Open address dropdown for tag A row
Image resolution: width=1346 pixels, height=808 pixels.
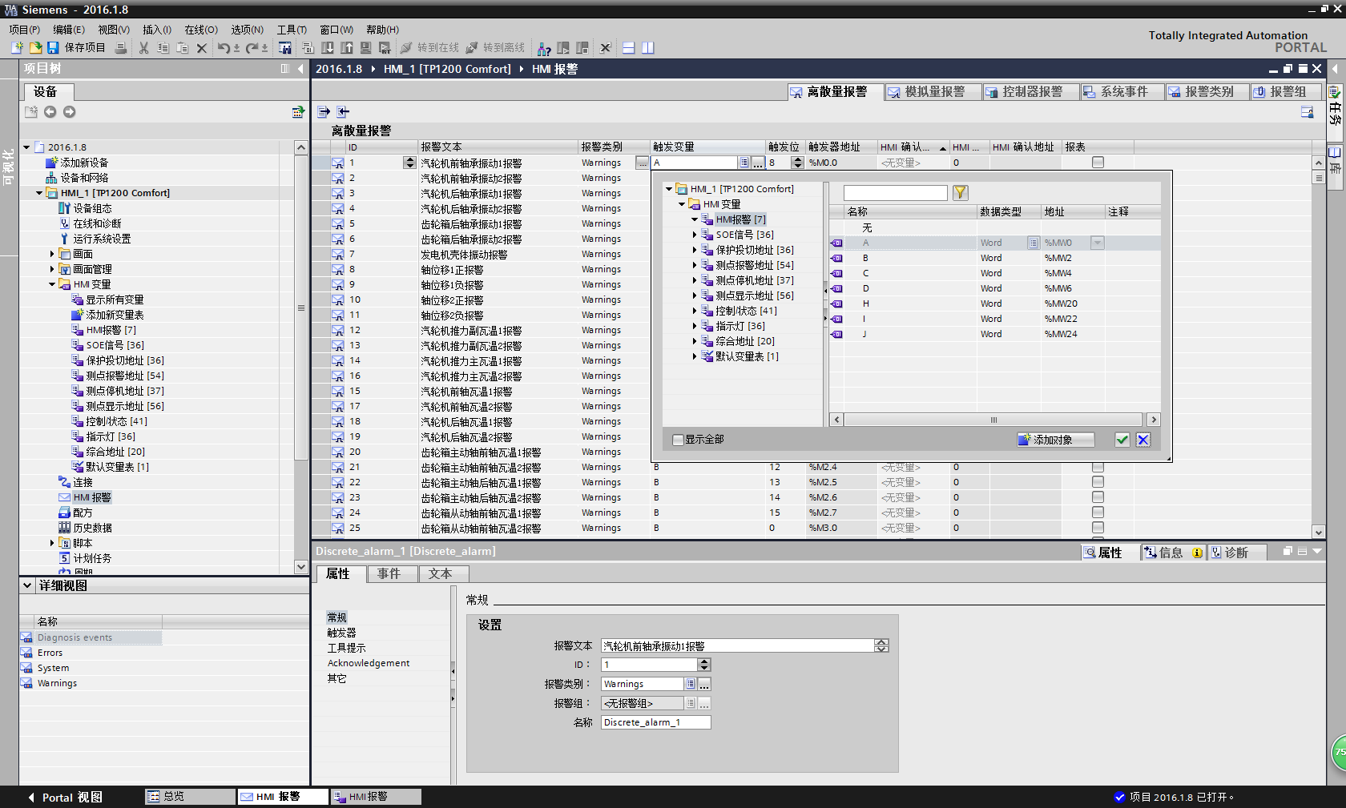click(x=1098, y=243)
